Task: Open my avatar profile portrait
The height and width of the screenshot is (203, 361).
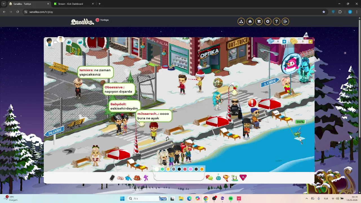Action: click(x=49, y=42)
